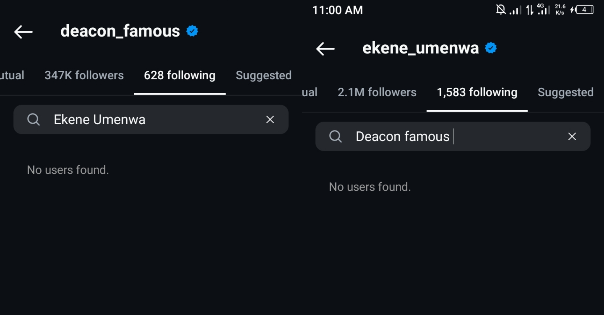
Task: Focus the Ekene Umenwa search field
Action: pyautogui.click(x=154, y=119)
